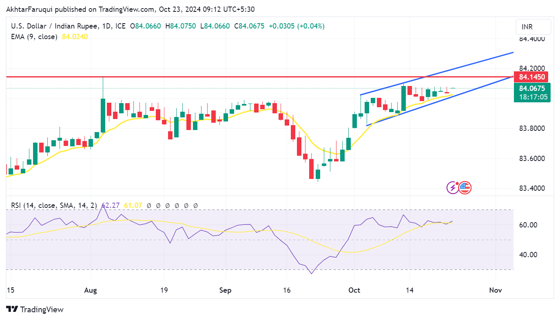Click the 'Aug' label on the date axis
Image resolution: width=560 pixels, height=320 pixels.
coord(91,290)
